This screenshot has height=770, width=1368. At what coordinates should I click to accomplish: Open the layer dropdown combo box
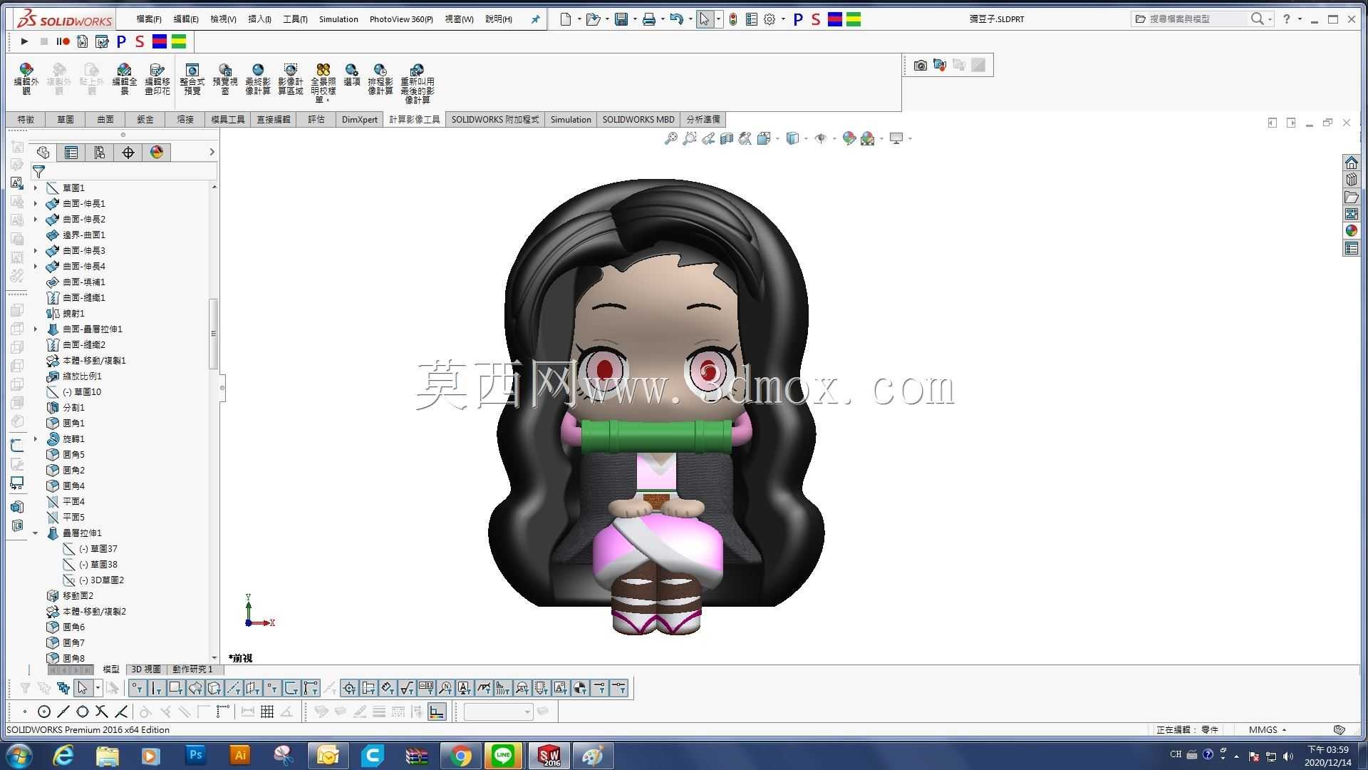(498, 711)
